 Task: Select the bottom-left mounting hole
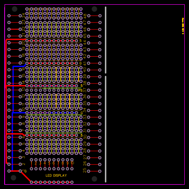click(x=14, y=178)
